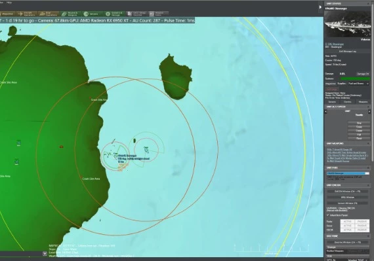
Task: Open the Supplies Fuel and Ammo dropdown
Action: coord(358,84)
